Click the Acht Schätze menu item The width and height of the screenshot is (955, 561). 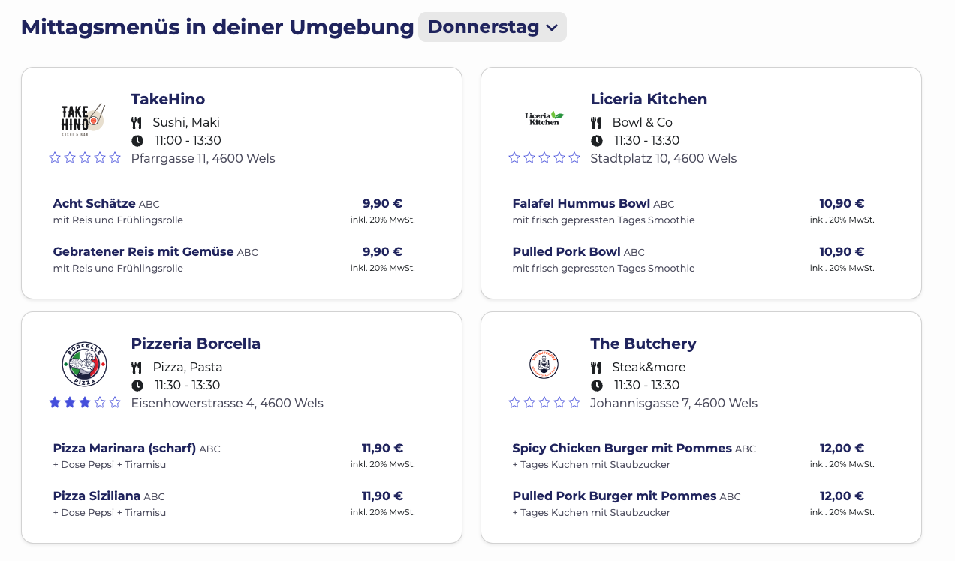point(94,203)
